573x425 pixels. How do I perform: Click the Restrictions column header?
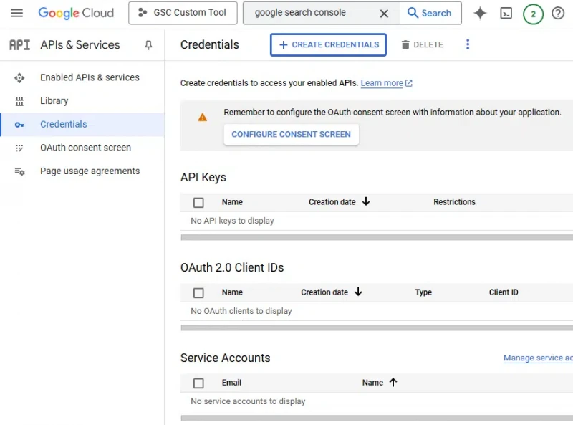454,202
